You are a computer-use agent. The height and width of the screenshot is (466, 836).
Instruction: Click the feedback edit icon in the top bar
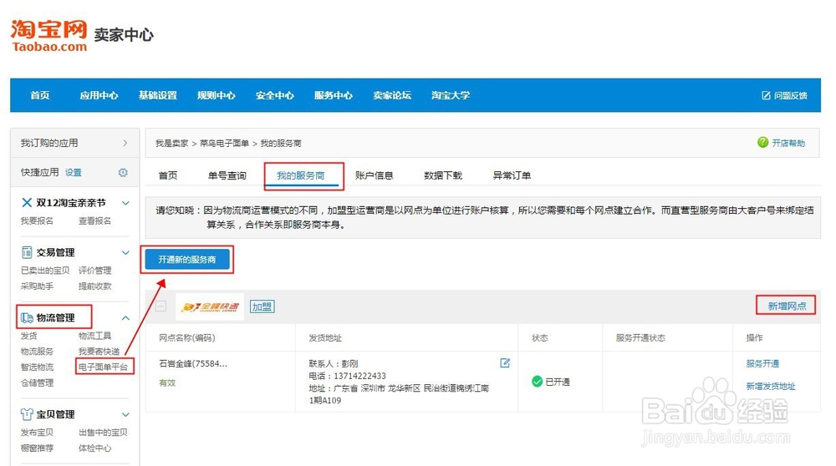pos(766,95)
